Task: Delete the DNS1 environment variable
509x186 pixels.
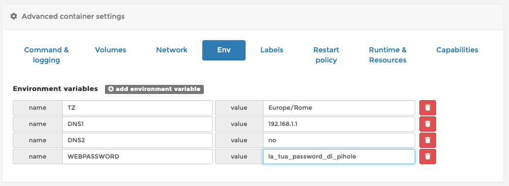Action: (x=427, y=124)
